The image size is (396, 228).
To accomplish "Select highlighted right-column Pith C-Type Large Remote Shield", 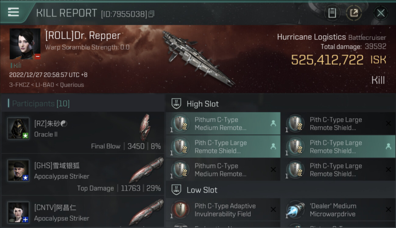I will 338,147.
